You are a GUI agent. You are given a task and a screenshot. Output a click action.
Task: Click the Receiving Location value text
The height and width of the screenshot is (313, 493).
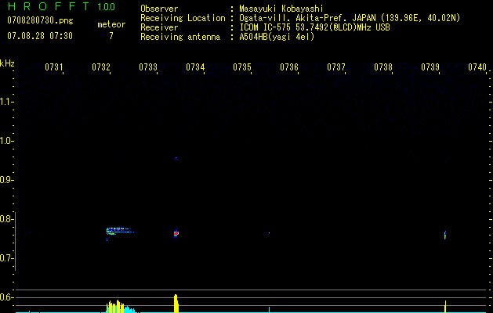coord(350,18)
